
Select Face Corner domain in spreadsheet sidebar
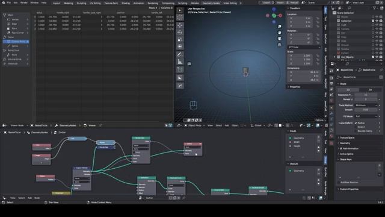coord(17,33)
